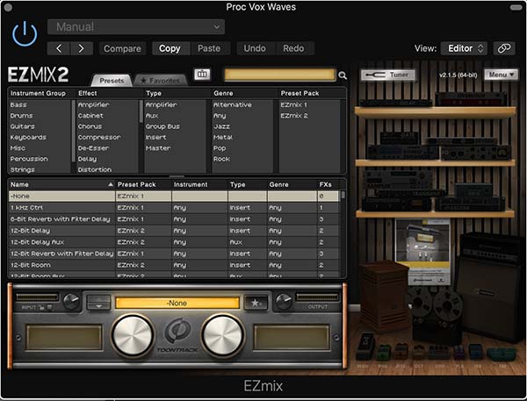
Task: Sort by Preset Pack column header
Action: pyautogui.click(x=143, y=184)
